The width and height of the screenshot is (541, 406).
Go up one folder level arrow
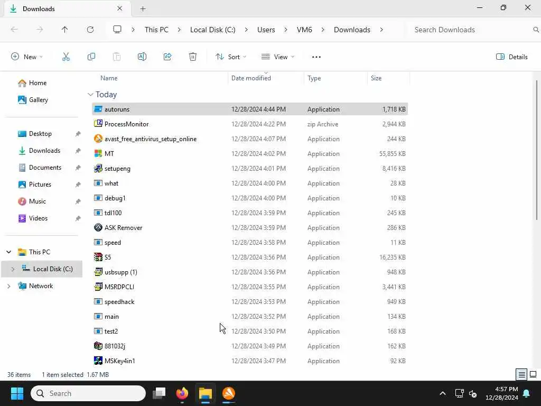(65, 30)
